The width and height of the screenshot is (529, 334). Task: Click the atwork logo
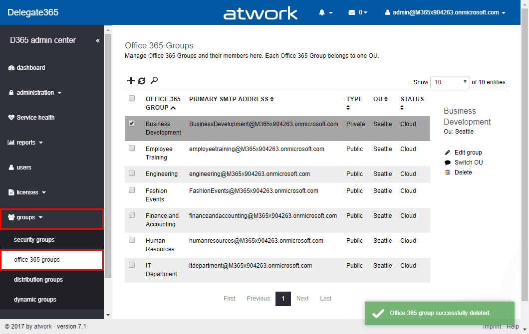[261, 13]
